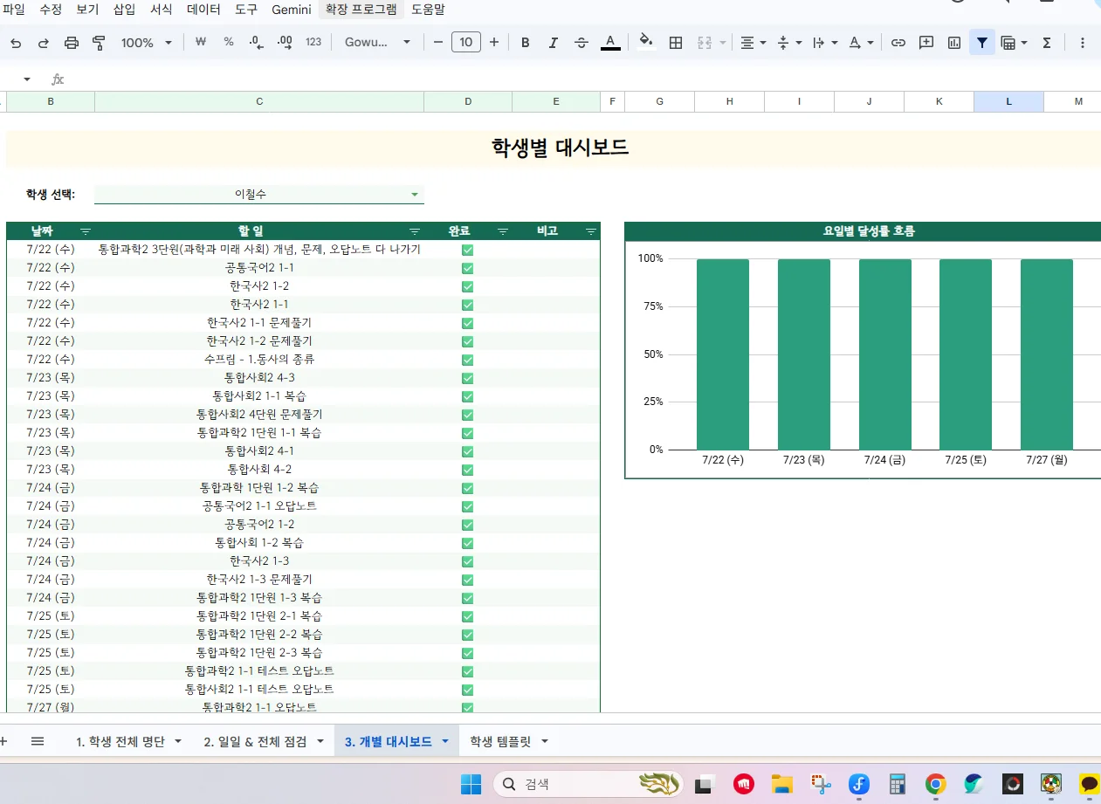1101x804 pixels.
Task: Increase decimal places
Action: point(285,42)
